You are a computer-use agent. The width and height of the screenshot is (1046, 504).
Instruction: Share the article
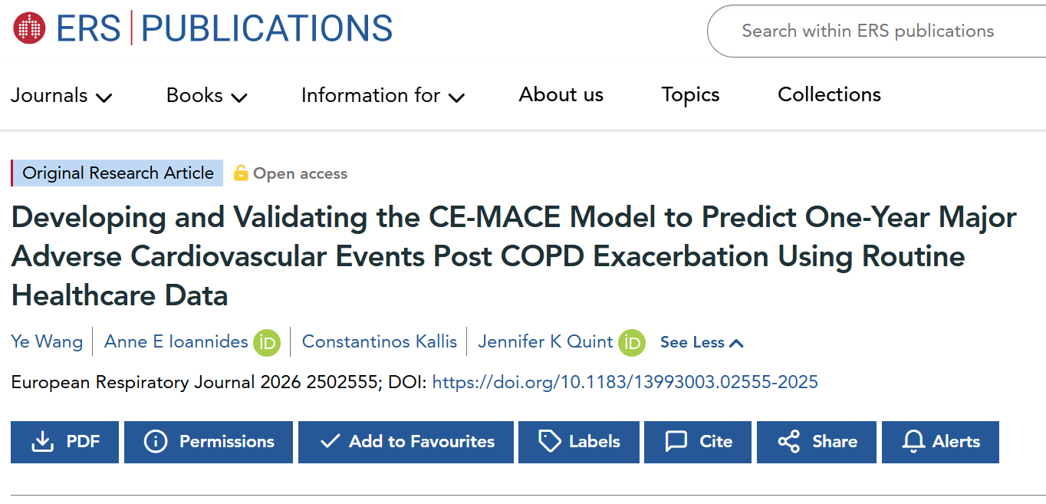pyautogui.click(x=817, y=442)
